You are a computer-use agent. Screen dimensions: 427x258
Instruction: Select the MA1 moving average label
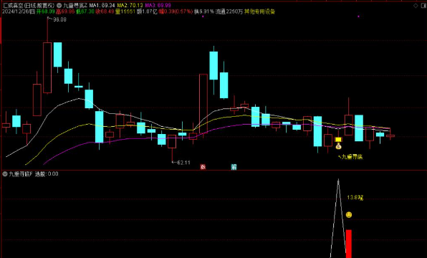tap(102, 6)
